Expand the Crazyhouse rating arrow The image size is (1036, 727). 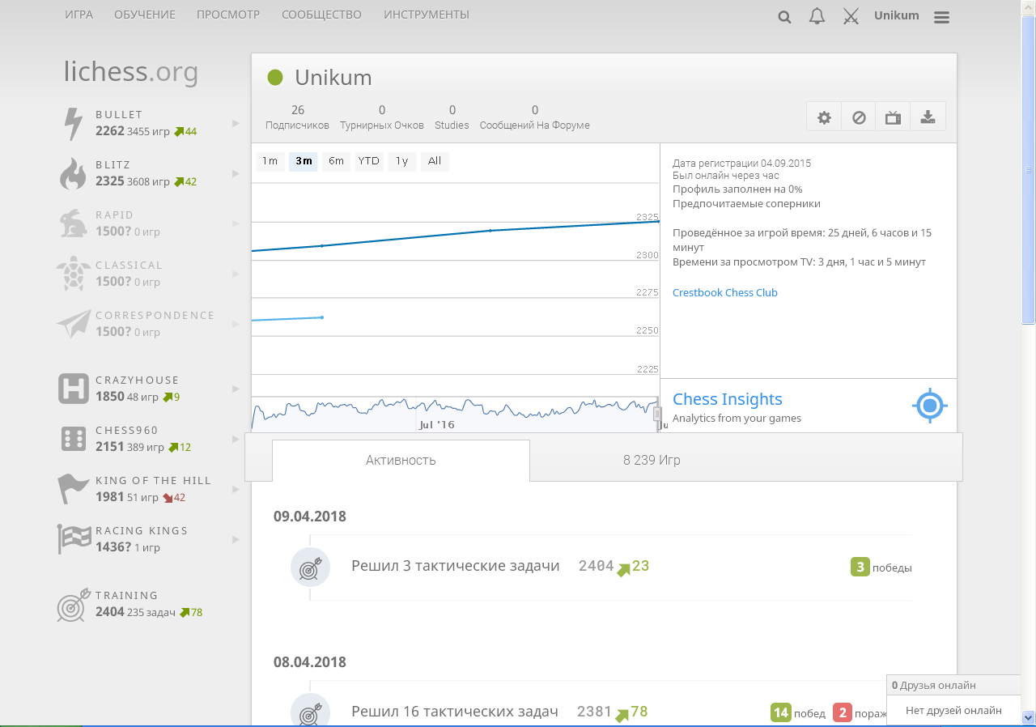(x=236, y=389)
